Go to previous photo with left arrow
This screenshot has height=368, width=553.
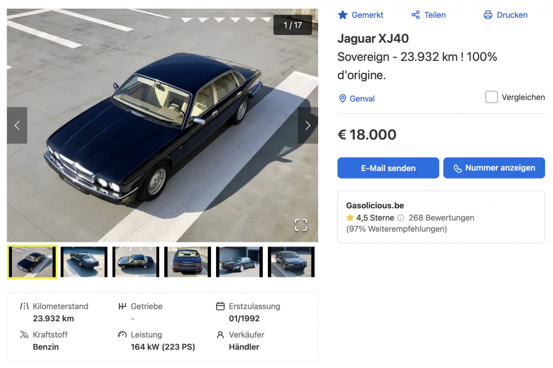pos(17,125)
